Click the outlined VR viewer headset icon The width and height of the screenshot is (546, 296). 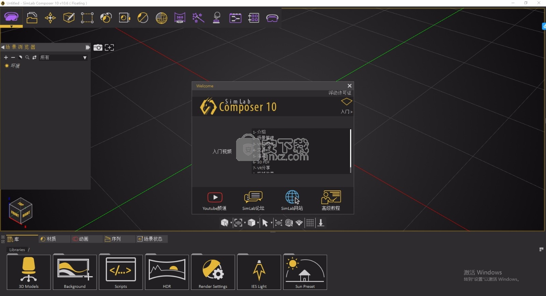coord(272,18)
